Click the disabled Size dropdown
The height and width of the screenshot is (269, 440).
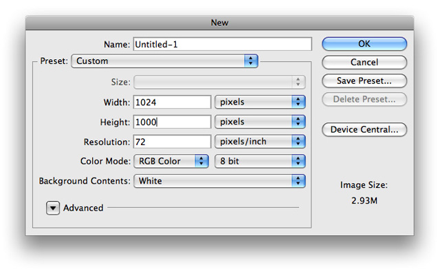(x=219, y=82)
